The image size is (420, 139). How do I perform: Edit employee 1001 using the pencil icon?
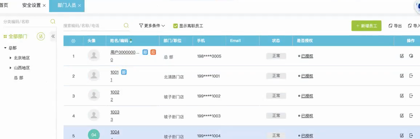(402, 76)
